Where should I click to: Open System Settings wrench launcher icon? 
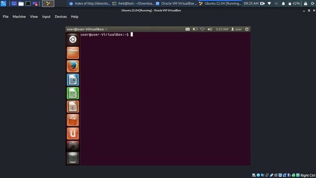(73, 146)
